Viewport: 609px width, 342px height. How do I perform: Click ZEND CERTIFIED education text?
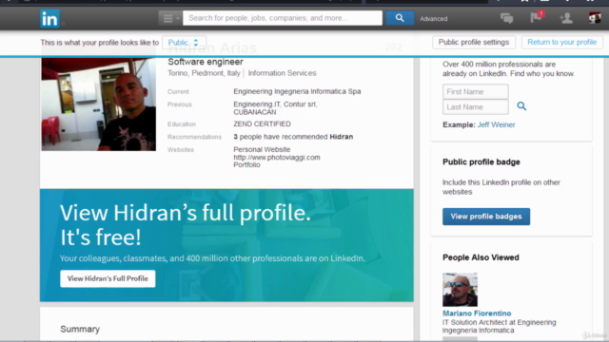click(x=263, y=124)
